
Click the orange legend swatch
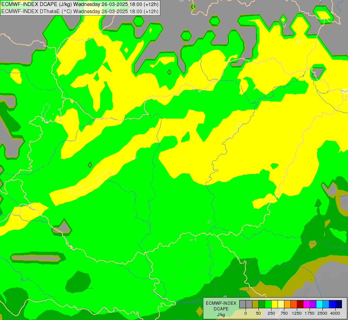288,304
